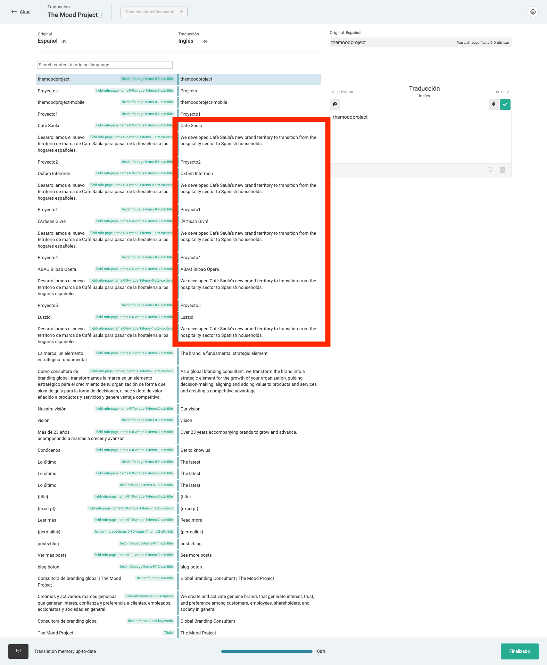
Task: Click the Atrás link
Action: (x=25, y=12)
